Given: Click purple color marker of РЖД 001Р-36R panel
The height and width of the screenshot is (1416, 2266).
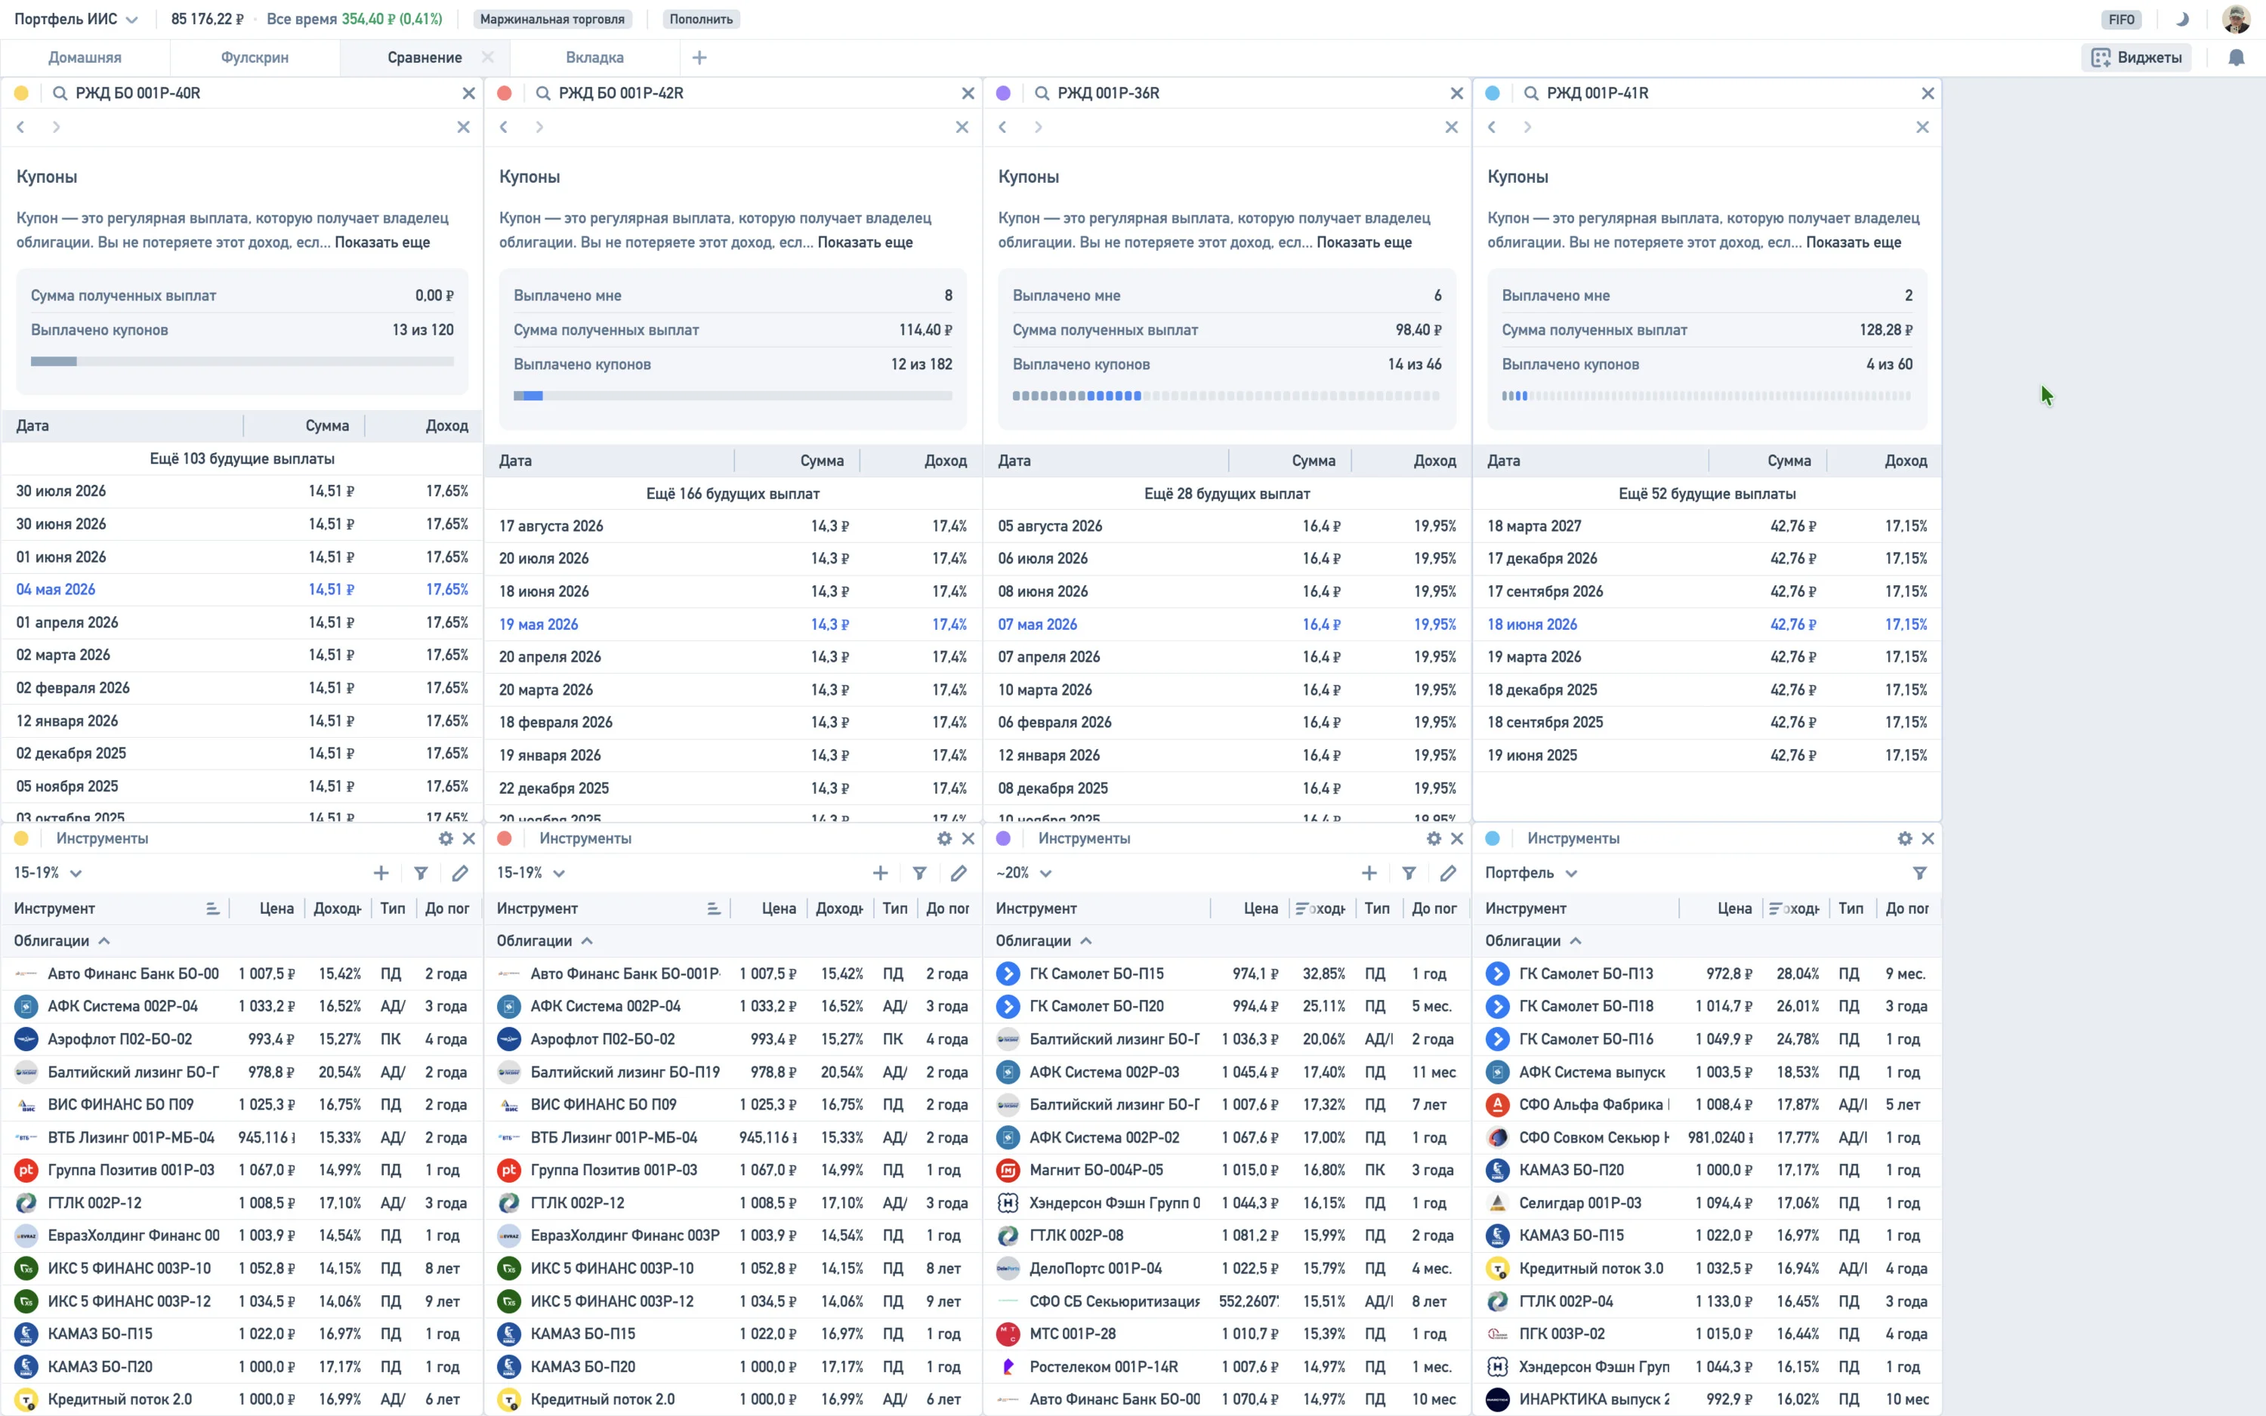Looking at the screenshot, I should [1004, 93].
